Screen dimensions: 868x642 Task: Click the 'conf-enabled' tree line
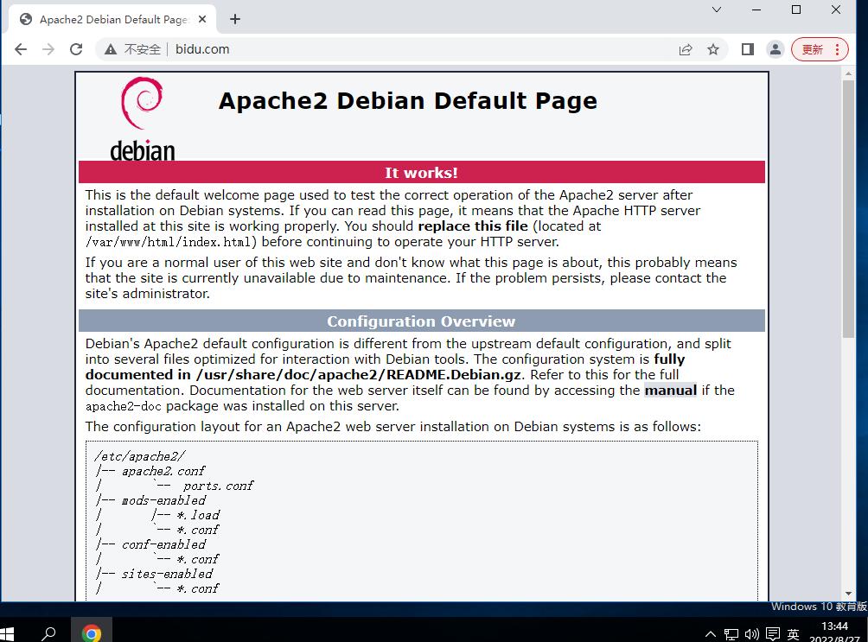164,544
